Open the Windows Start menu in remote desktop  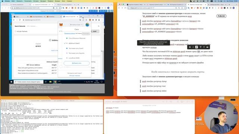11,82
